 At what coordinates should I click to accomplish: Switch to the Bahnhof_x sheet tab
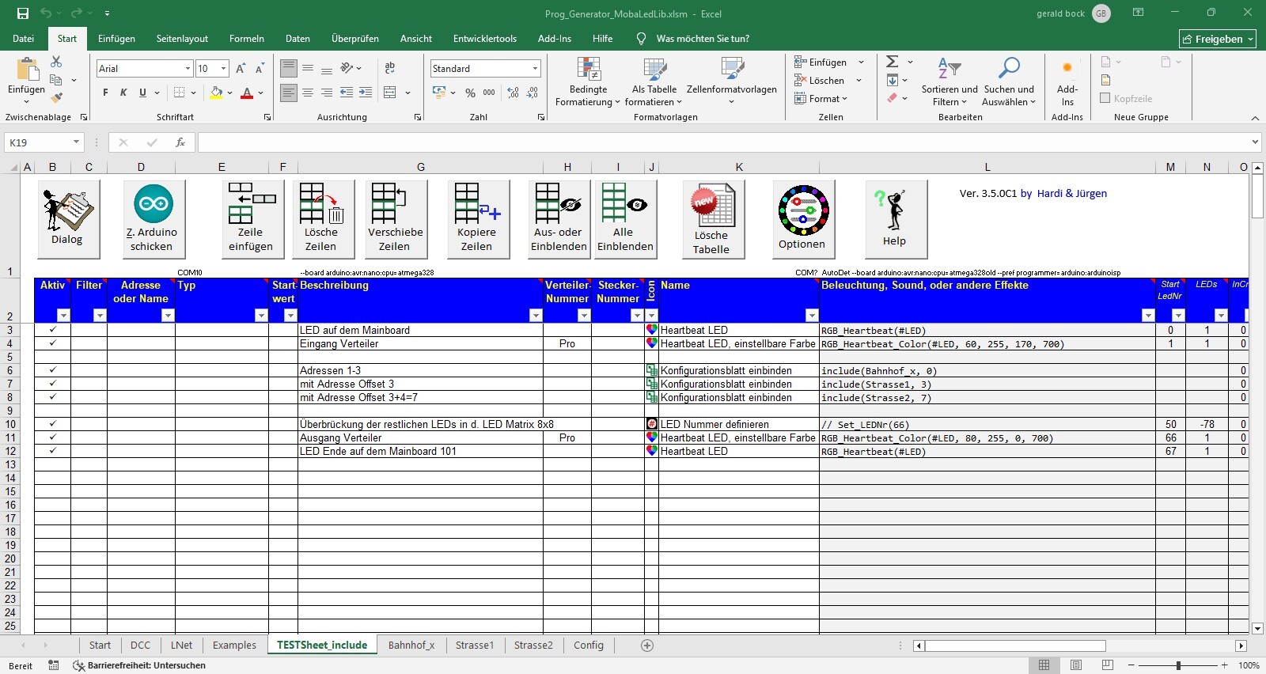pos(411,646)
